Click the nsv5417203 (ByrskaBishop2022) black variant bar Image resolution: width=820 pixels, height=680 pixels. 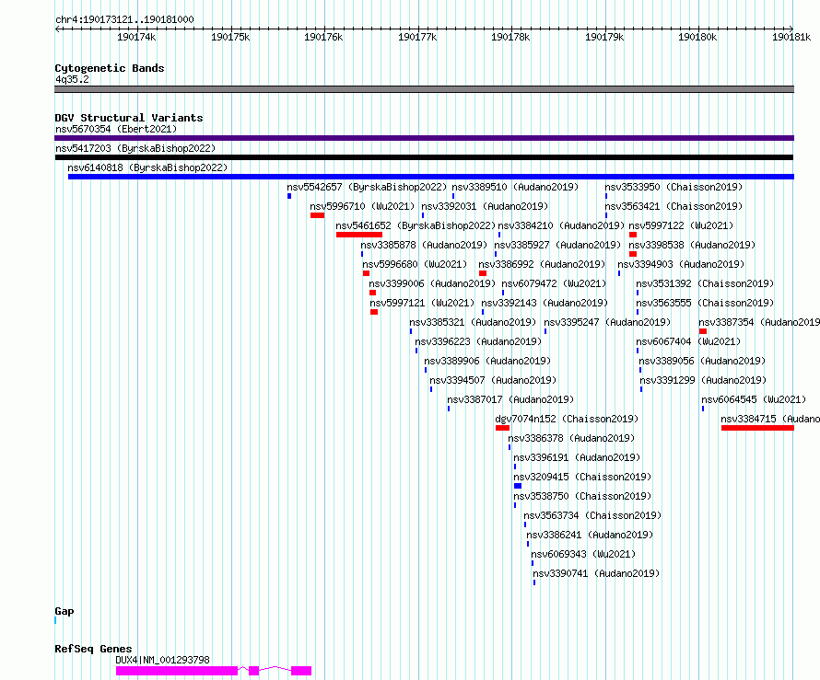tap(424, 157)
